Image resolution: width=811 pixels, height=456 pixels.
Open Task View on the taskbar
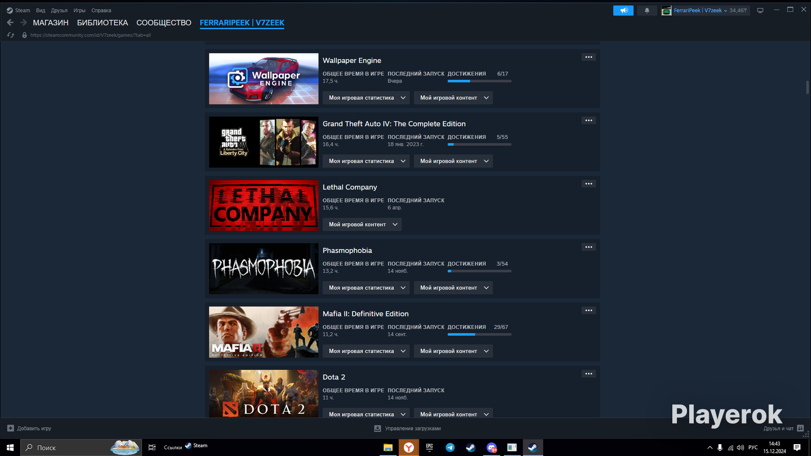point(152,447)
